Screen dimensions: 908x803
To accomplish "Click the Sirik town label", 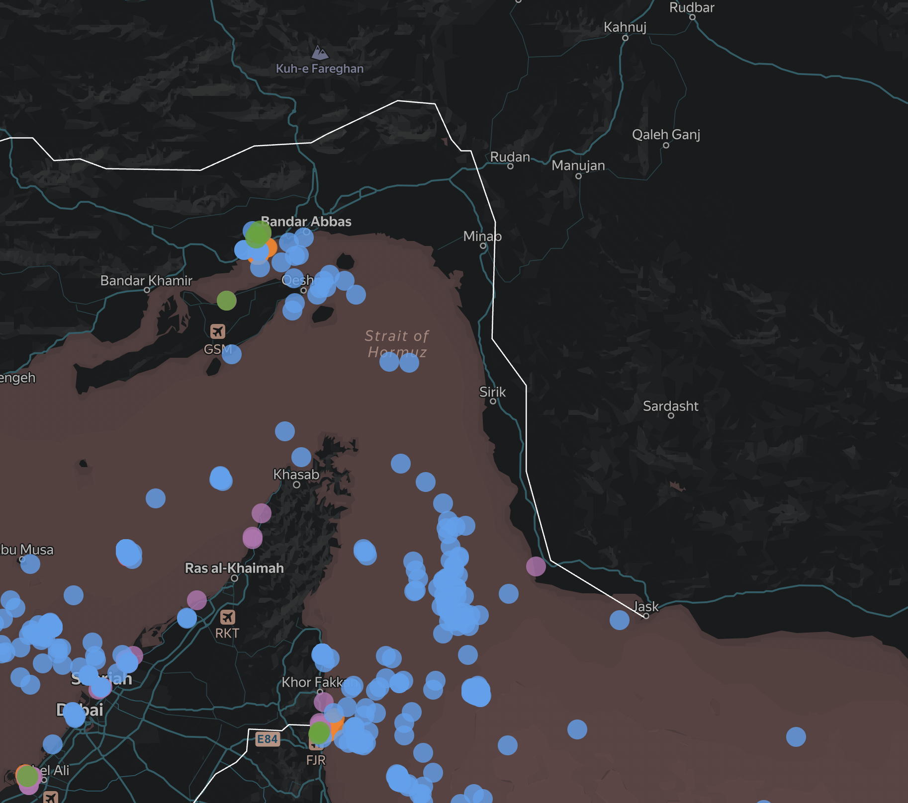I will (x=492, y=392).
